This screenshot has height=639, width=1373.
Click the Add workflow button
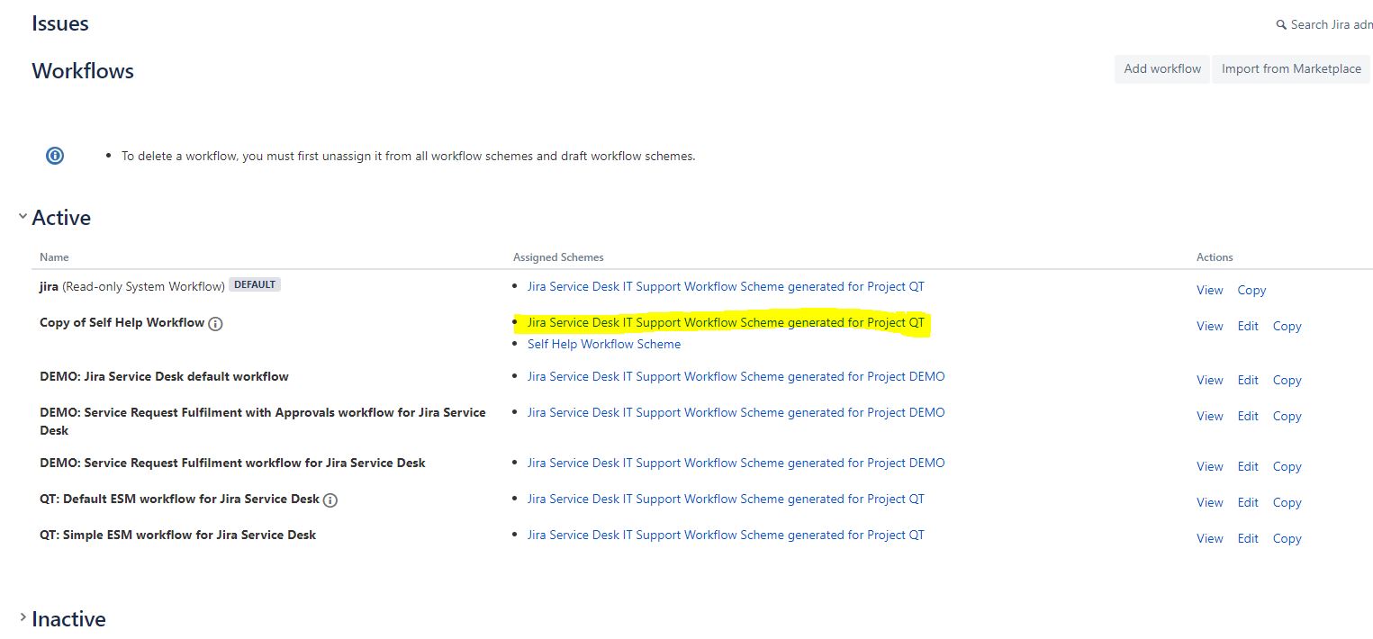[x=1162, y=68]
